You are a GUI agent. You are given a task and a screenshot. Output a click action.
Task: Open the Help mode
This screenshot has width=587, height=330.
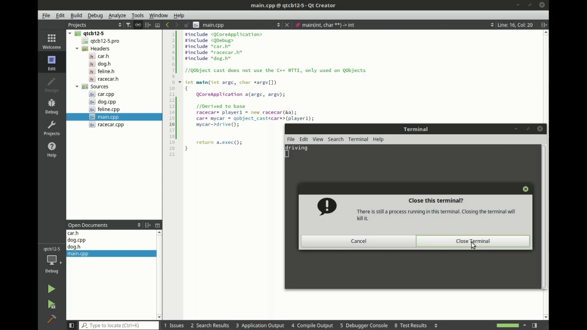click(x=51, y=149)
